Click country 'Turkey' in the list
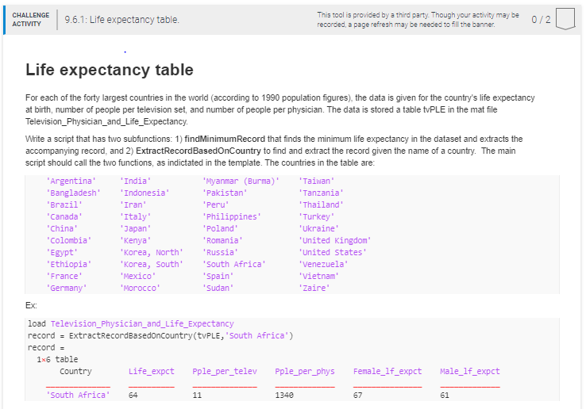This screenshot has width=586, height=409. (x=317, y=217)
